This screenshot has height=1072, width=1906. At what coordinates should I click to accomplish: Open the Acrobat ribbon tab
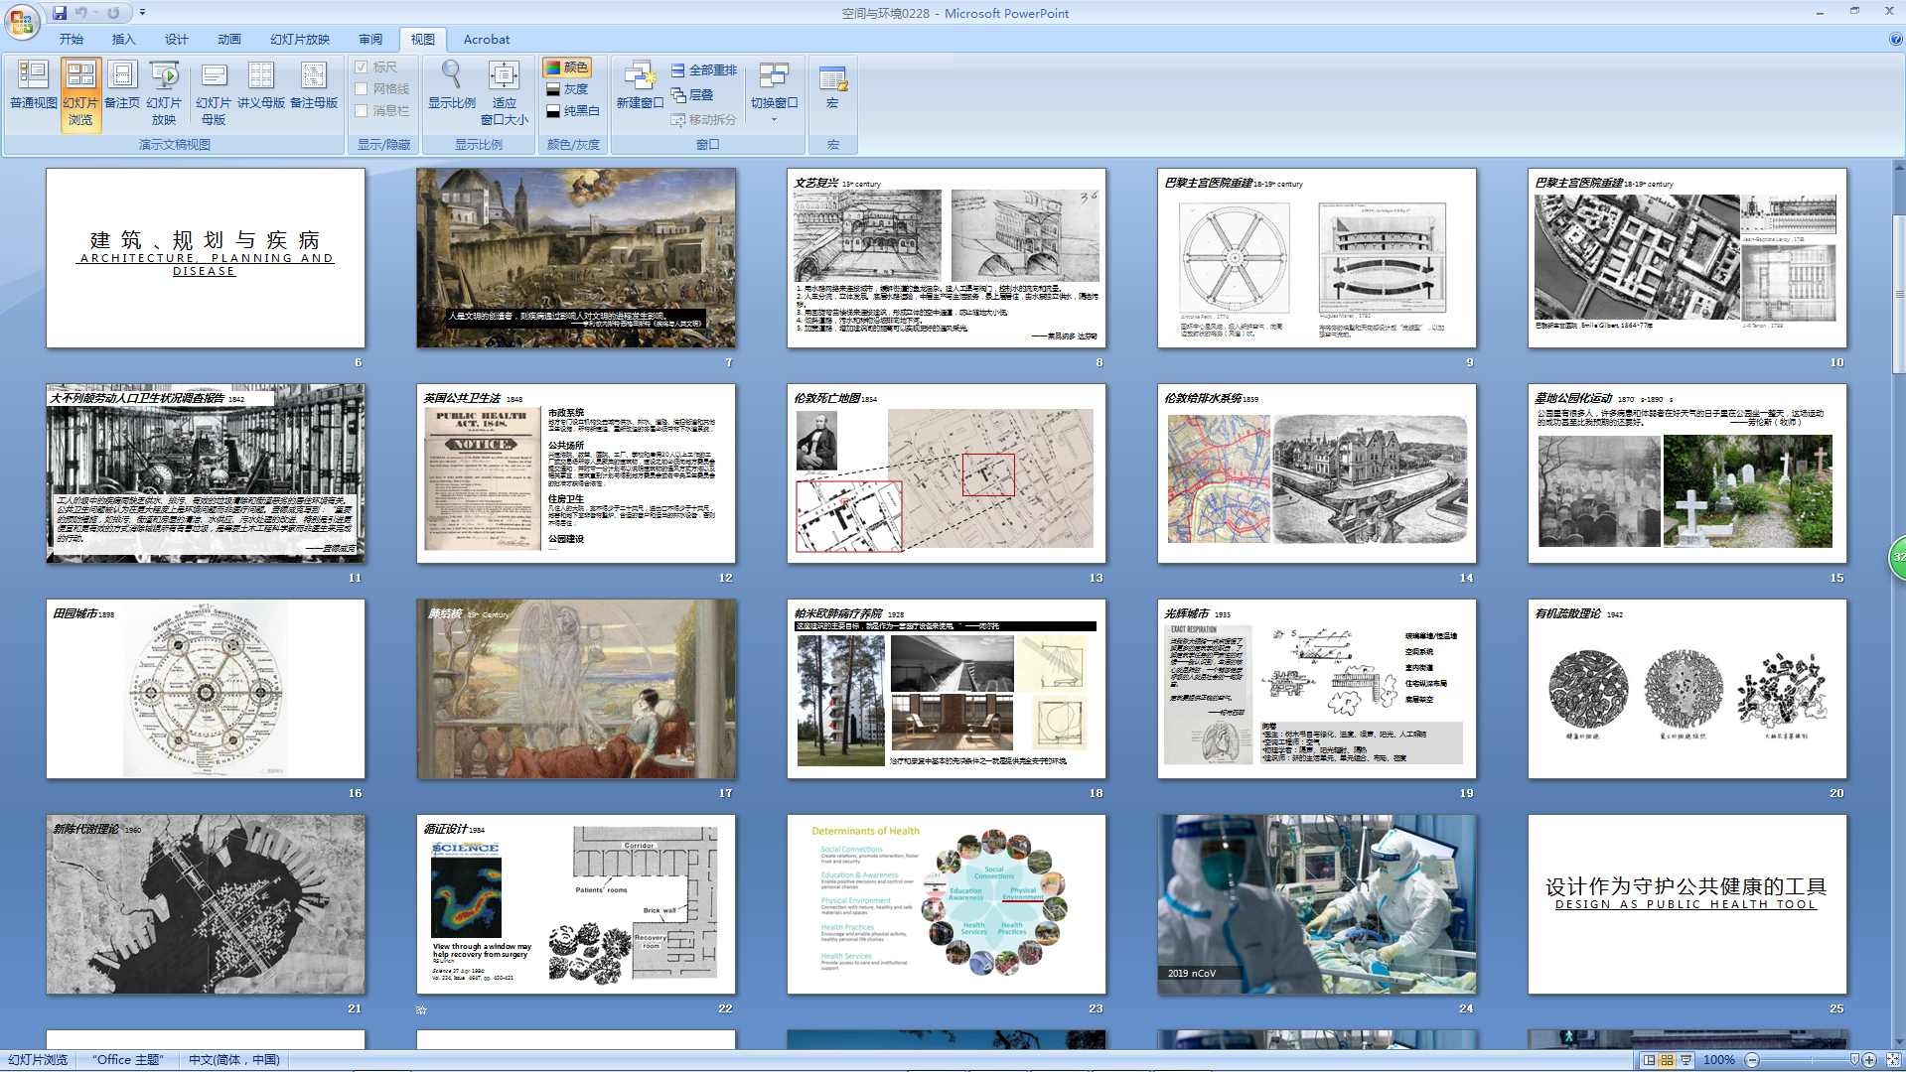[x=486, y=40]
